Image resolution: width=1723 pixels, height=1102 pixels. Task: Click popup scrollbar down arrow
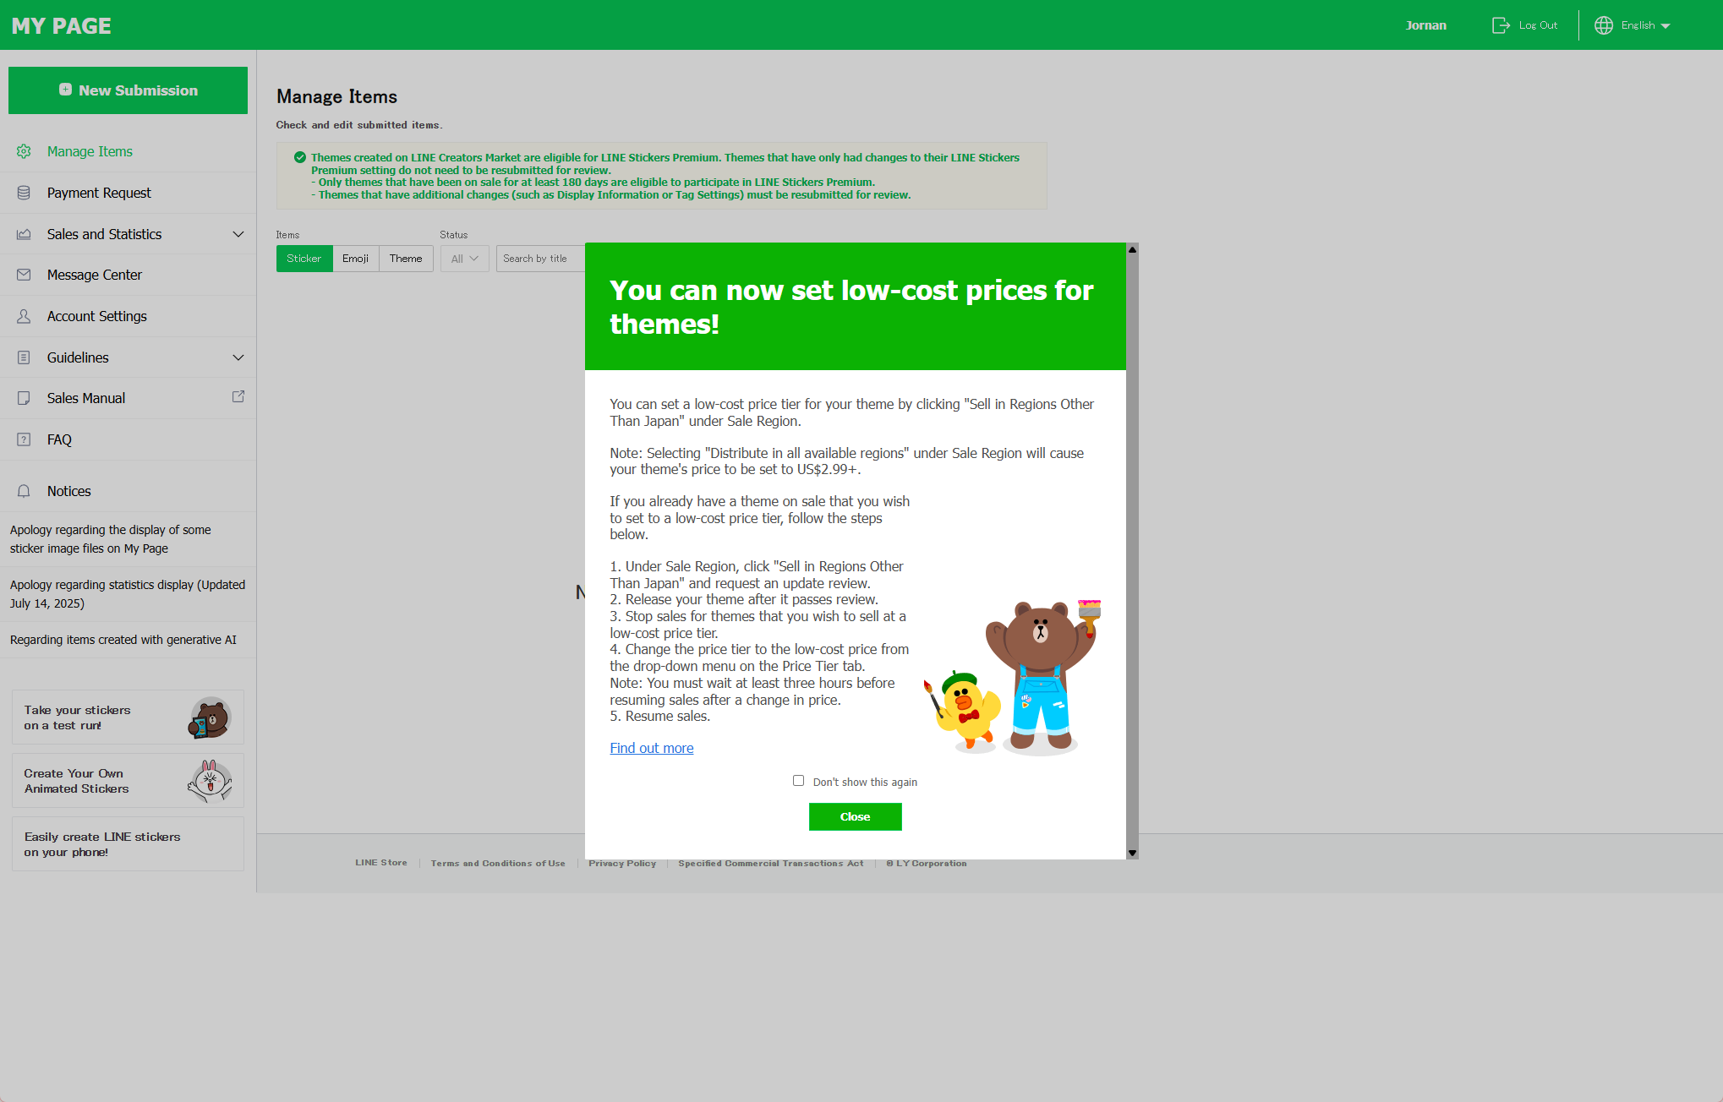pyautogui.click(x=1132, y=853)
